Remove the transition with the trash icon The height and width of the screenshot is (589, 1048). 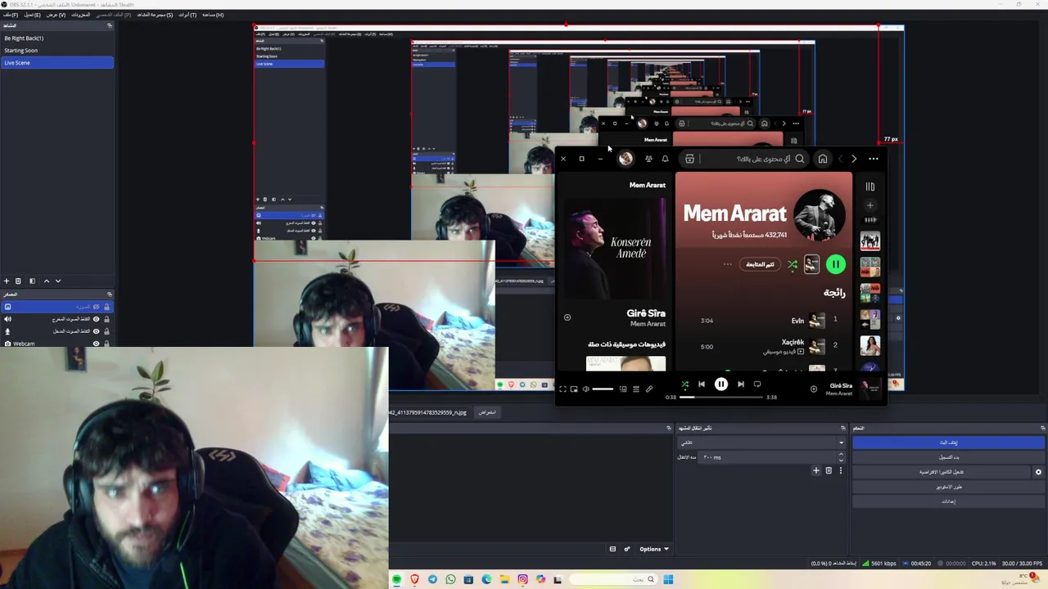(x=828, y=470)
